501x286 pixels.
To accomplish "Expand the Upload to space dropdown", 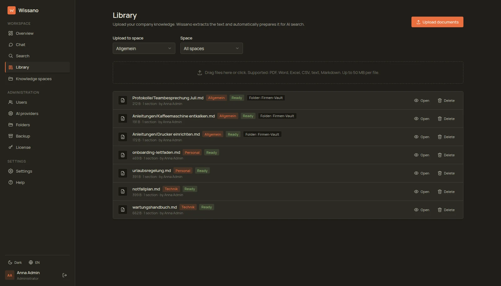I will (x=144, y=48).
